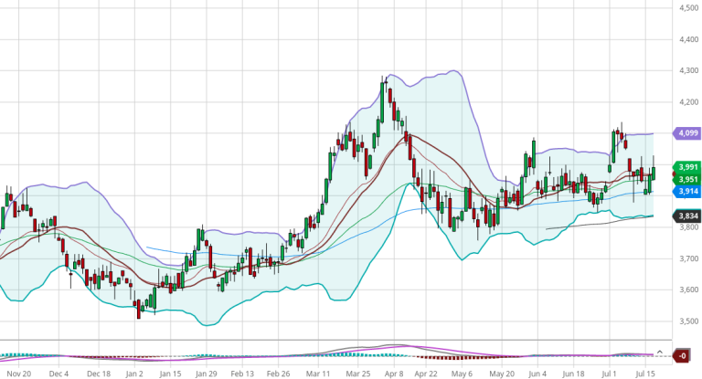Click the lowest candle near Jan 2
Viewport: 702px width, 379px height.
click(x=139, y=309)
